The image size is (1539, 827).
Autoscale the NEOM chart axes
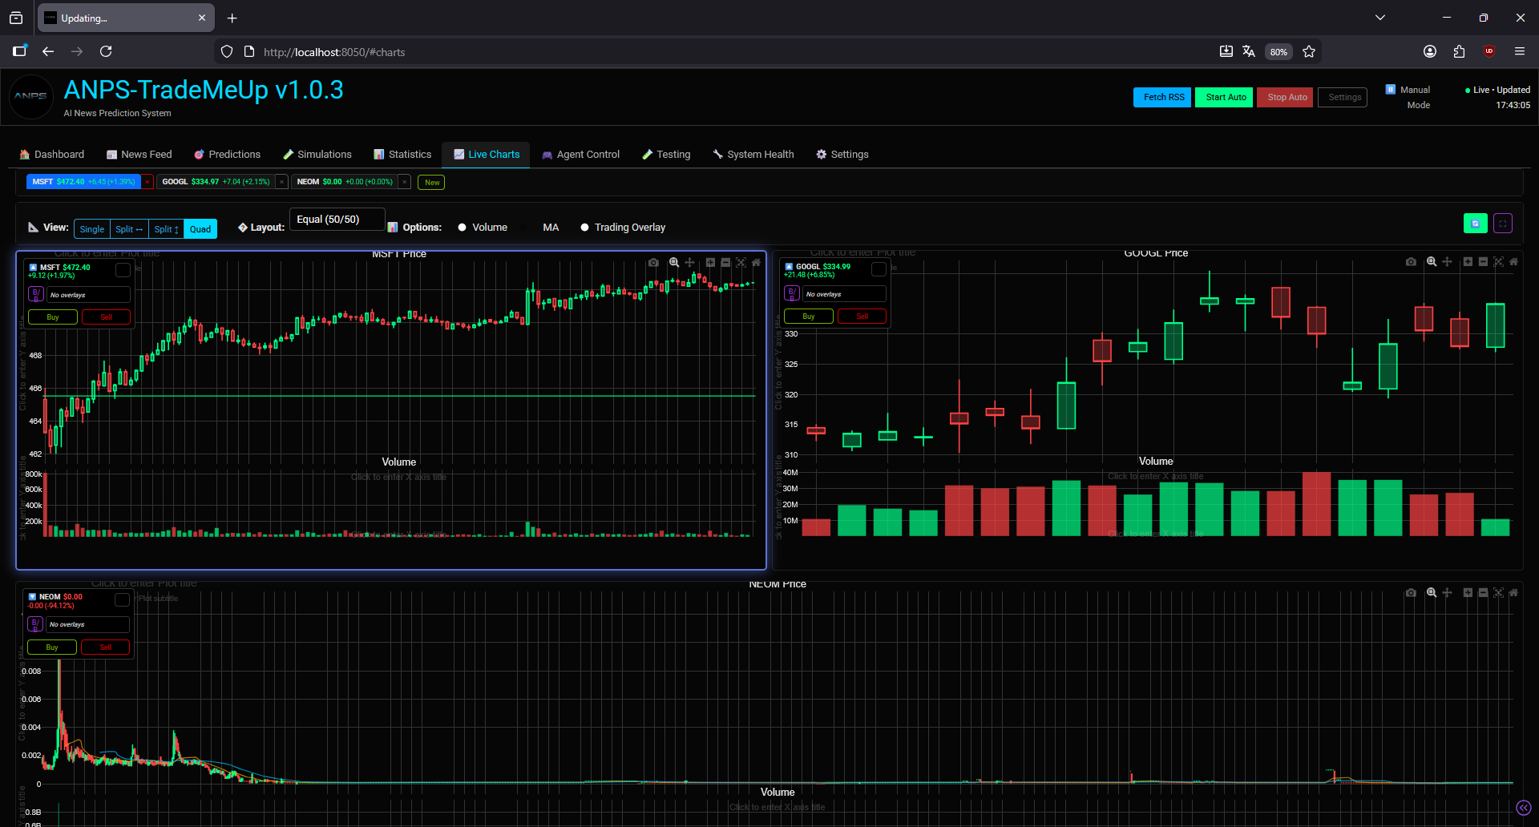pyautogui.click(x=1498, y=593)
